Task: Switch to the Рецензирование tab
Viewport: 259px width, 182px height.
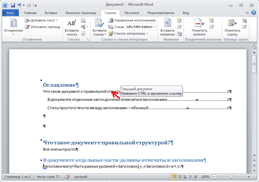Action: (x=161, y=13)
